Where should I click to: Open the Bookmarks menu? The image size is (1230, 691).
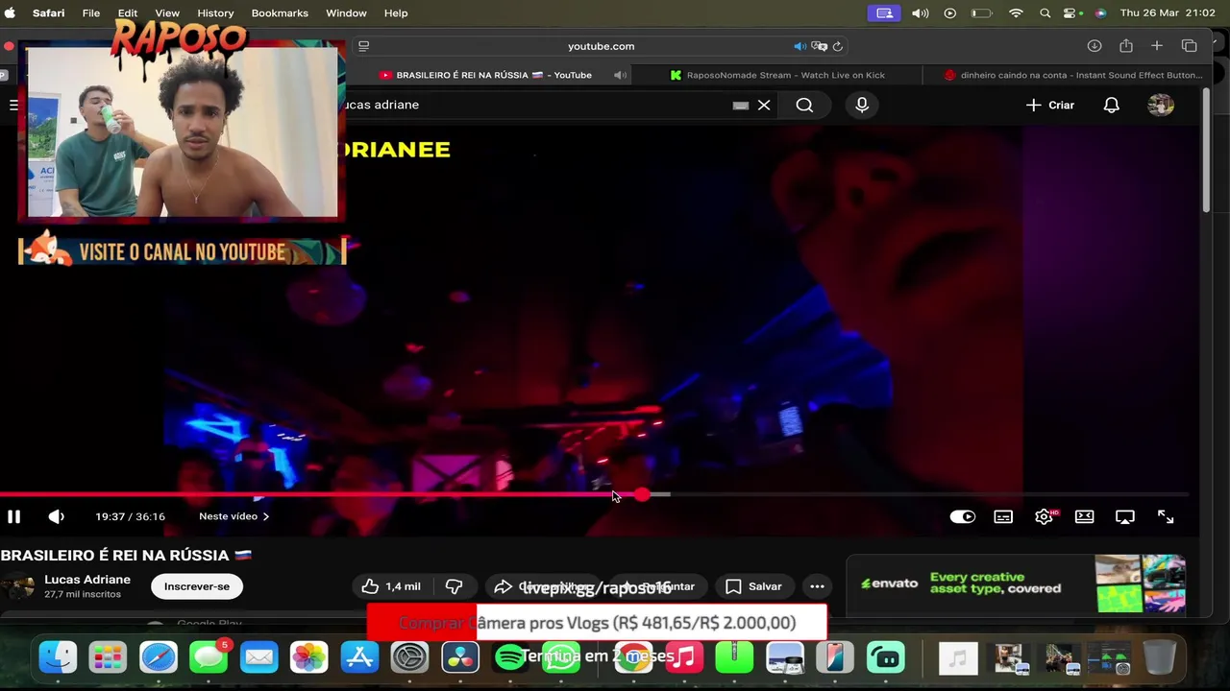tap(280, 12)
